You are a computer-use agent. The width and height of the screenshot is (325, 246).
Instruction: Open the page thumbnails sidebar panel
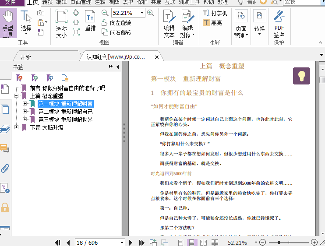click(x=5, y=109)
